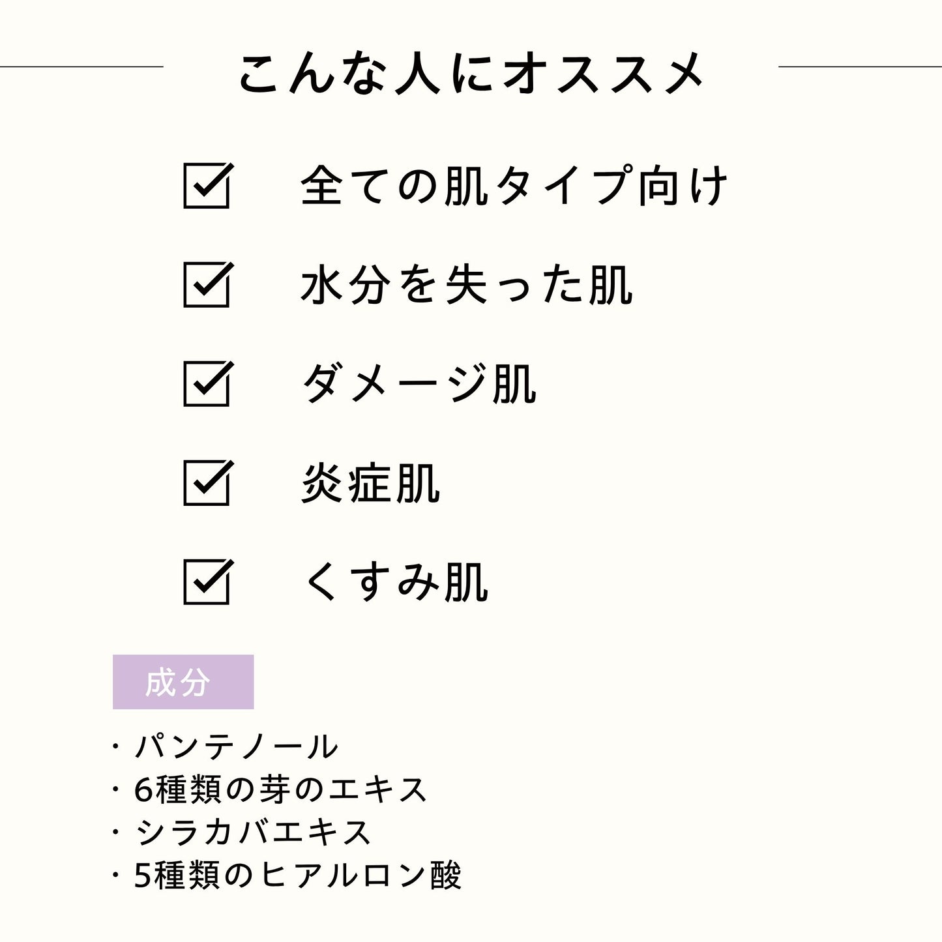Uncheck the box beside 炎症肌
Image resolution: width=942 pixels, height=942 pixels.
(207, 483)
